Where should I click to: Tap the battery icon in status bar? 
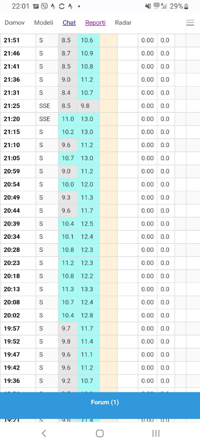(x=187, y=6)
